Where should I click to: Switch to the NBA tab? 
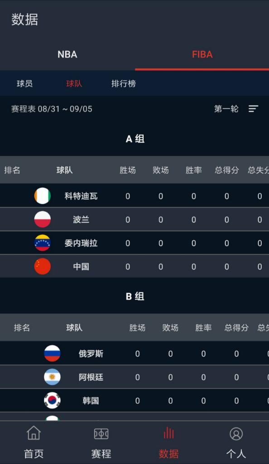67,54
